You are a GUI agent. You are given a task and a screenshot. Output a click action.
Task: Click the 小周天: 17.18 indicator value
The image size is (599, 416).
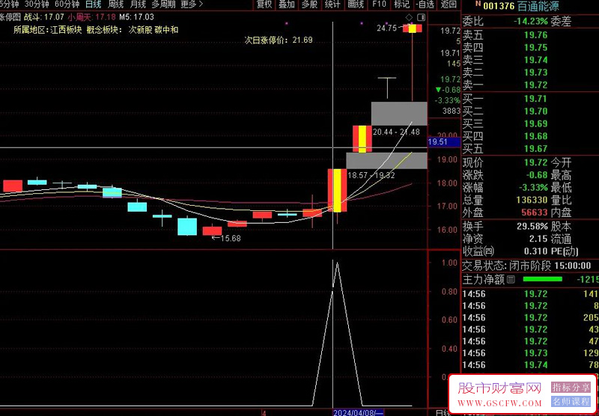tap(91, 17)
